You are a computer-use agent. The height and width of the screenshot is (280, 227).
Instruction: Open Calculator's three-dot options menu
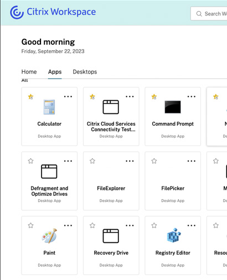(68, 96)
